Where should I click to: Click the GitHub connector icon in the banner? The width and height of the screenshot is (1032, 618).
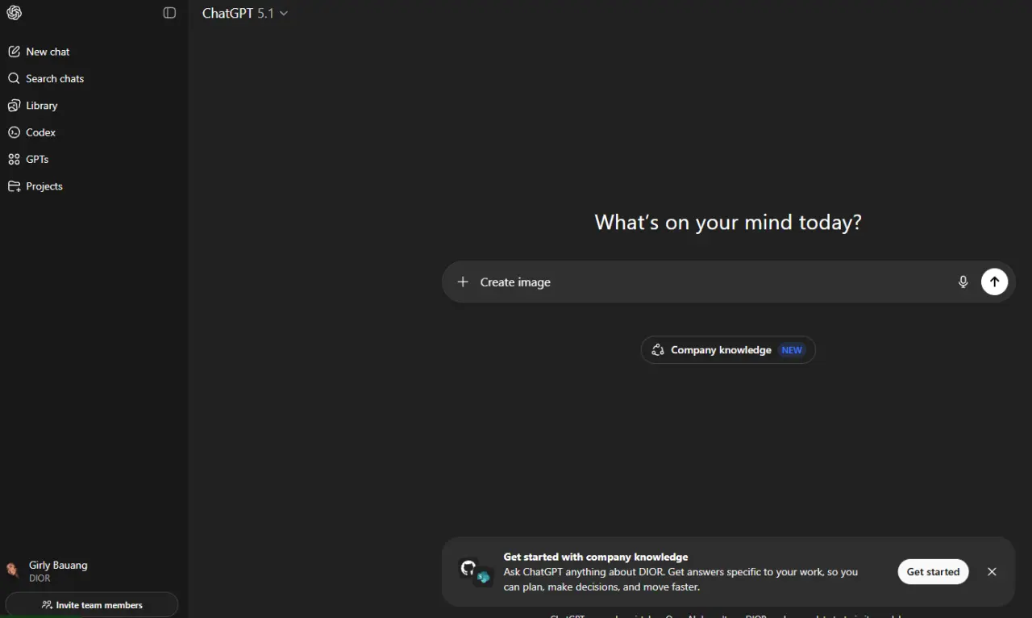(468, 568)
